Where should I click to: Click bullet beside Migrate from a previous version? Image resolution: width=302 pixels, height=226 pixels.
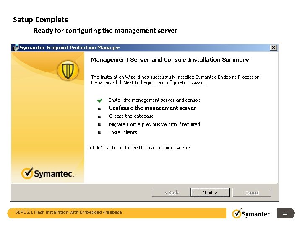click(99, 125)
